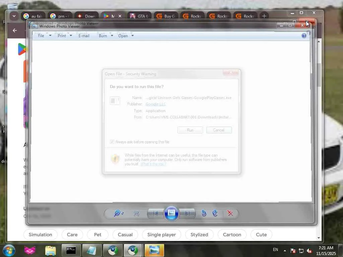Viewport: 343px width, 257px height.
Task: Switch to the GTA 6 browser tab
Action: tap(139, 16)
